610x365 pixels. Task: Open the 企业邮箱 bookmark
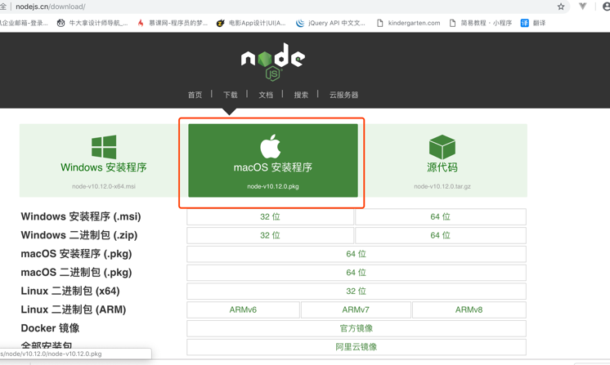click(24, 23)
